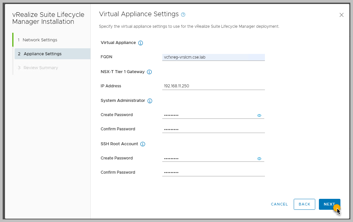
Task: Toggle visibility of SSH Root Account password
Action: click(259, 159)
